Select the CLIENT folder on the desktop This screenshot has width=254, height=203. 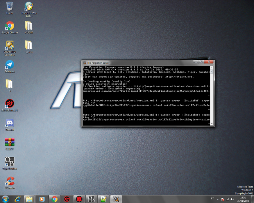pyautogui.click(x=29, y=27)
